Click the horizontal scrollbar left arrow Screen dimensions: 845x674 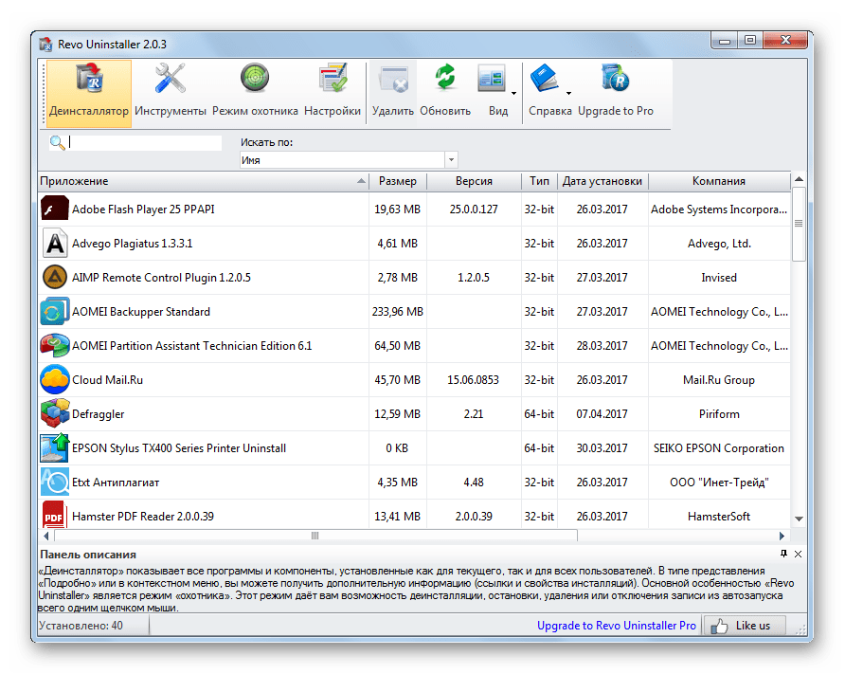click(x=46, y=536)
